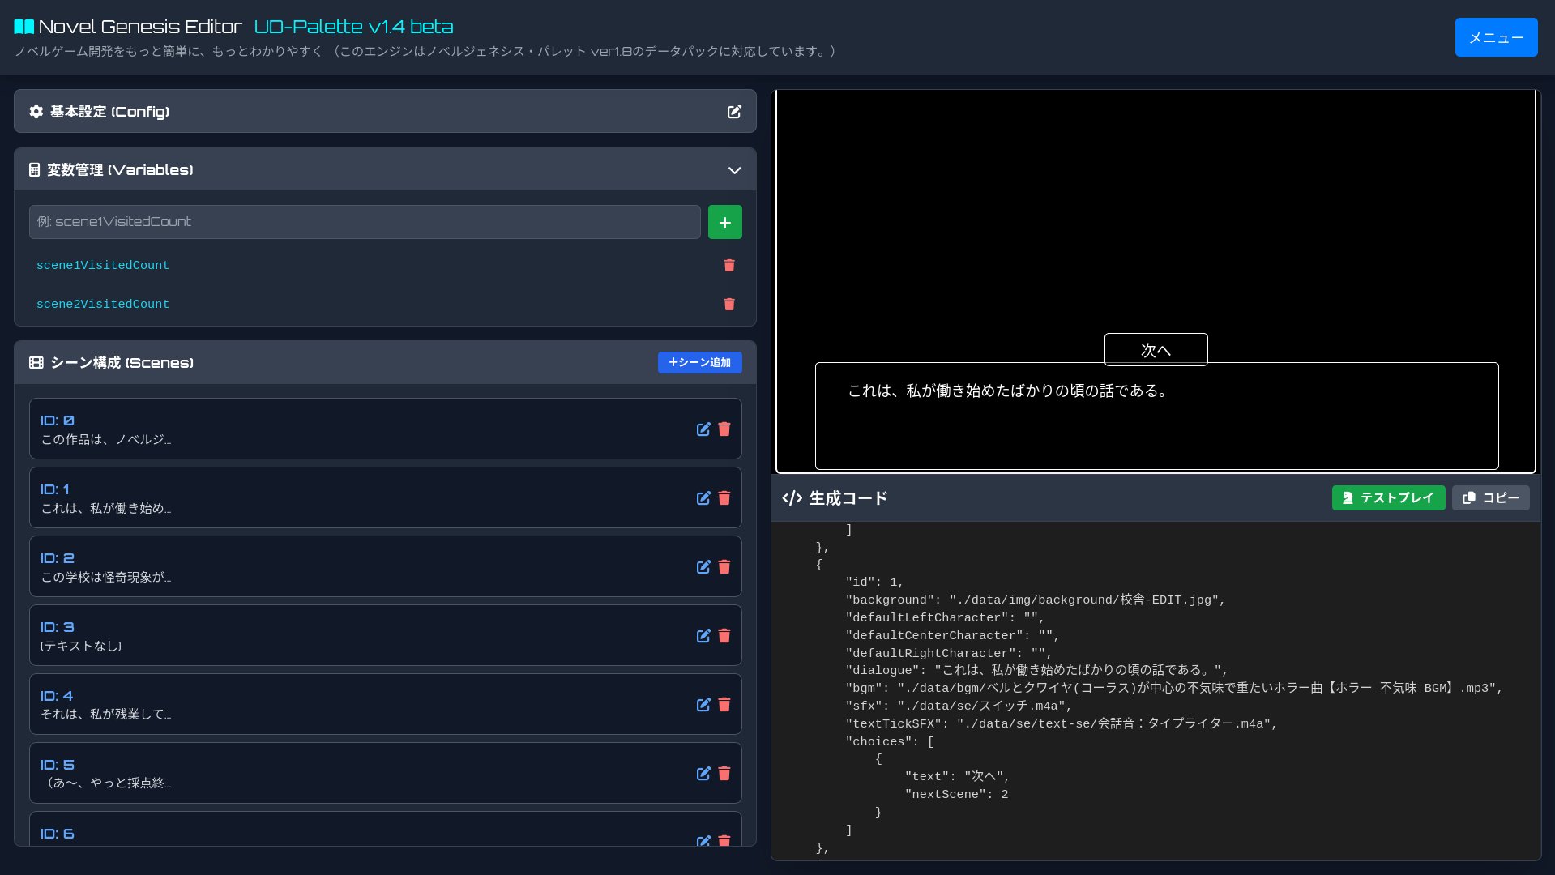Screen dimensions: 1555x875
Task: Collapse the 変数管理 Variables panel chevron
Action: (734, 170)
